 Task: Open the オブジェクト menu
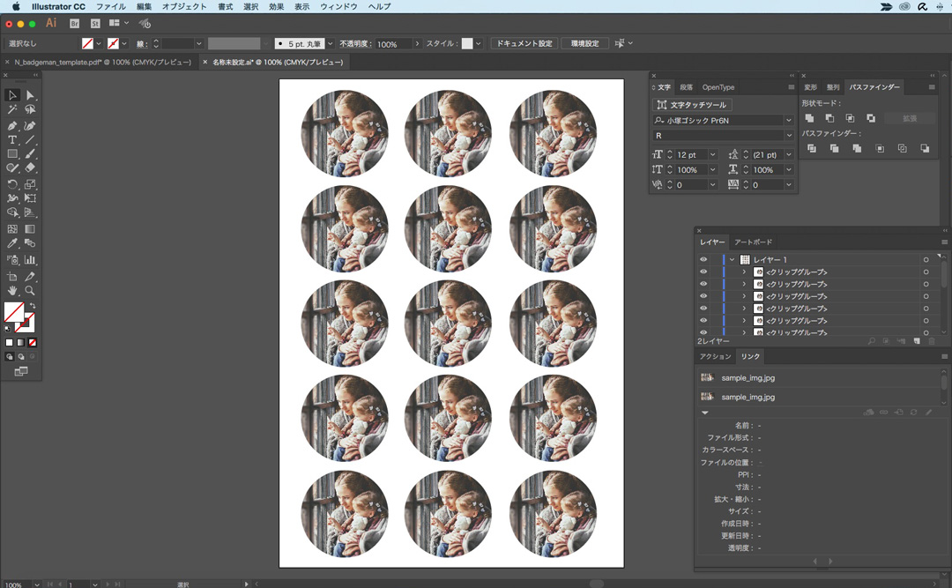[x=184, y=6]
